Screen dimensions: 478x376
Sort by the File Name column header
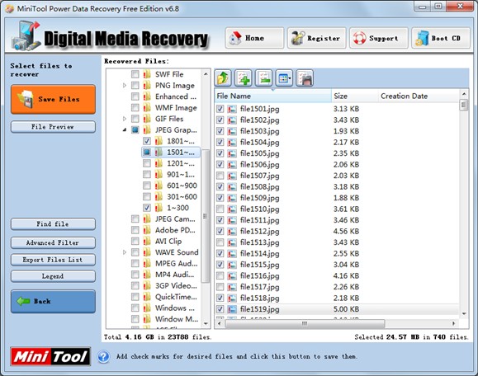coord(272,96)
